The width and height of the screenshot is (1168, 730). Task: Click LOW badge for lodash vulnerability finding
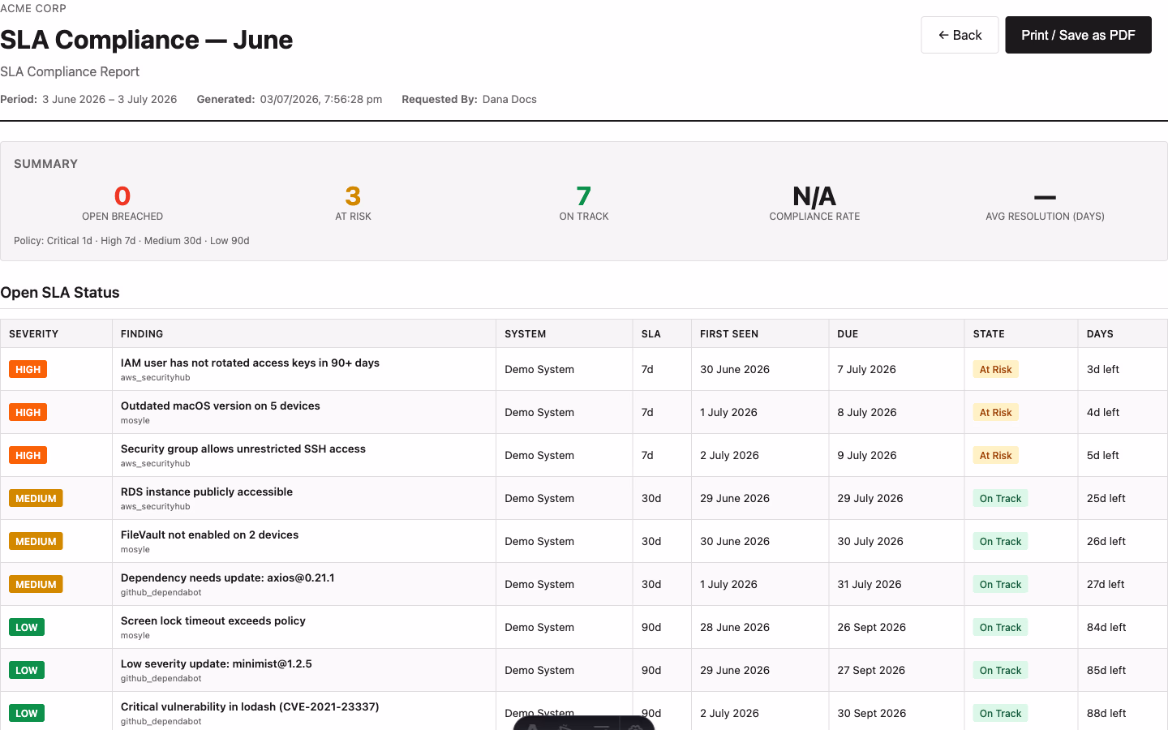click(x=27, y=713)
